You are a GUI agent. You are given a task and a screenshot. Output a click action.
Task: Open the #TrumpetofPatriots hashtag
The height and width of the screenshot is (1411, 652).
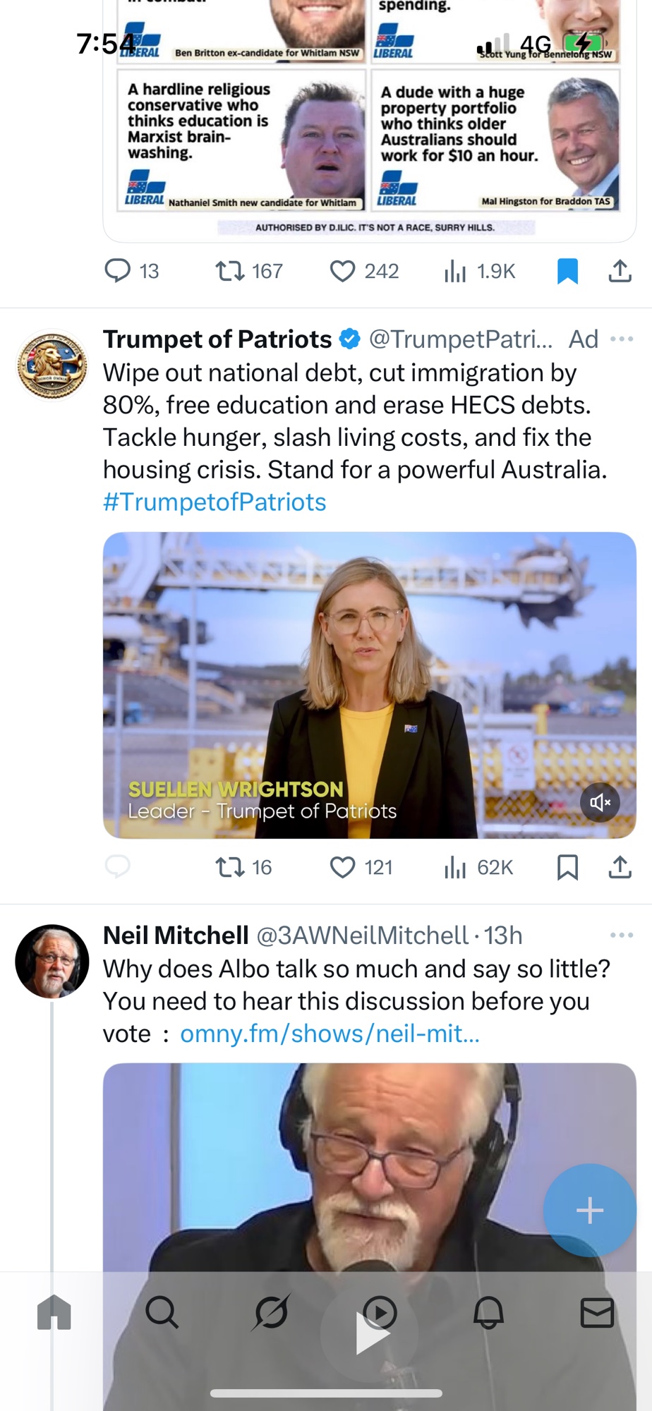click(215, 502)
